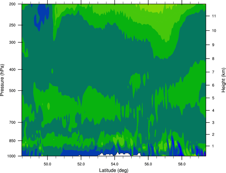Click the 850 pressure tick label
226x173 pixels.
coord(12,141)
